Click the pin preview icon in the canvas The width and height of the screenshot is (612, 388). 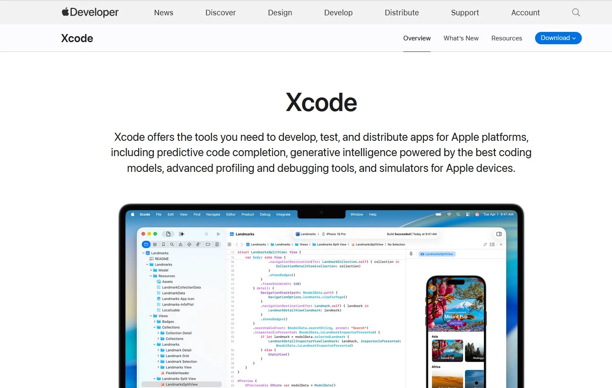click(x=411, y=254)
